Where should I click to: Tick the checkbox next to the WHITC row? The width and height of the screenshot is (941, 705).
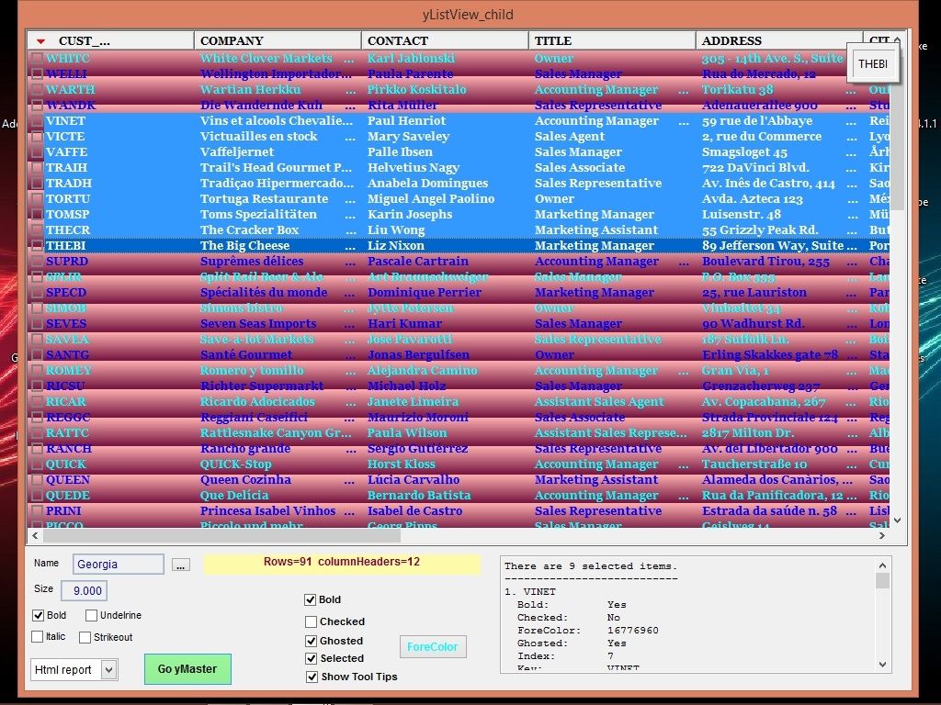[x=35, y=58]
